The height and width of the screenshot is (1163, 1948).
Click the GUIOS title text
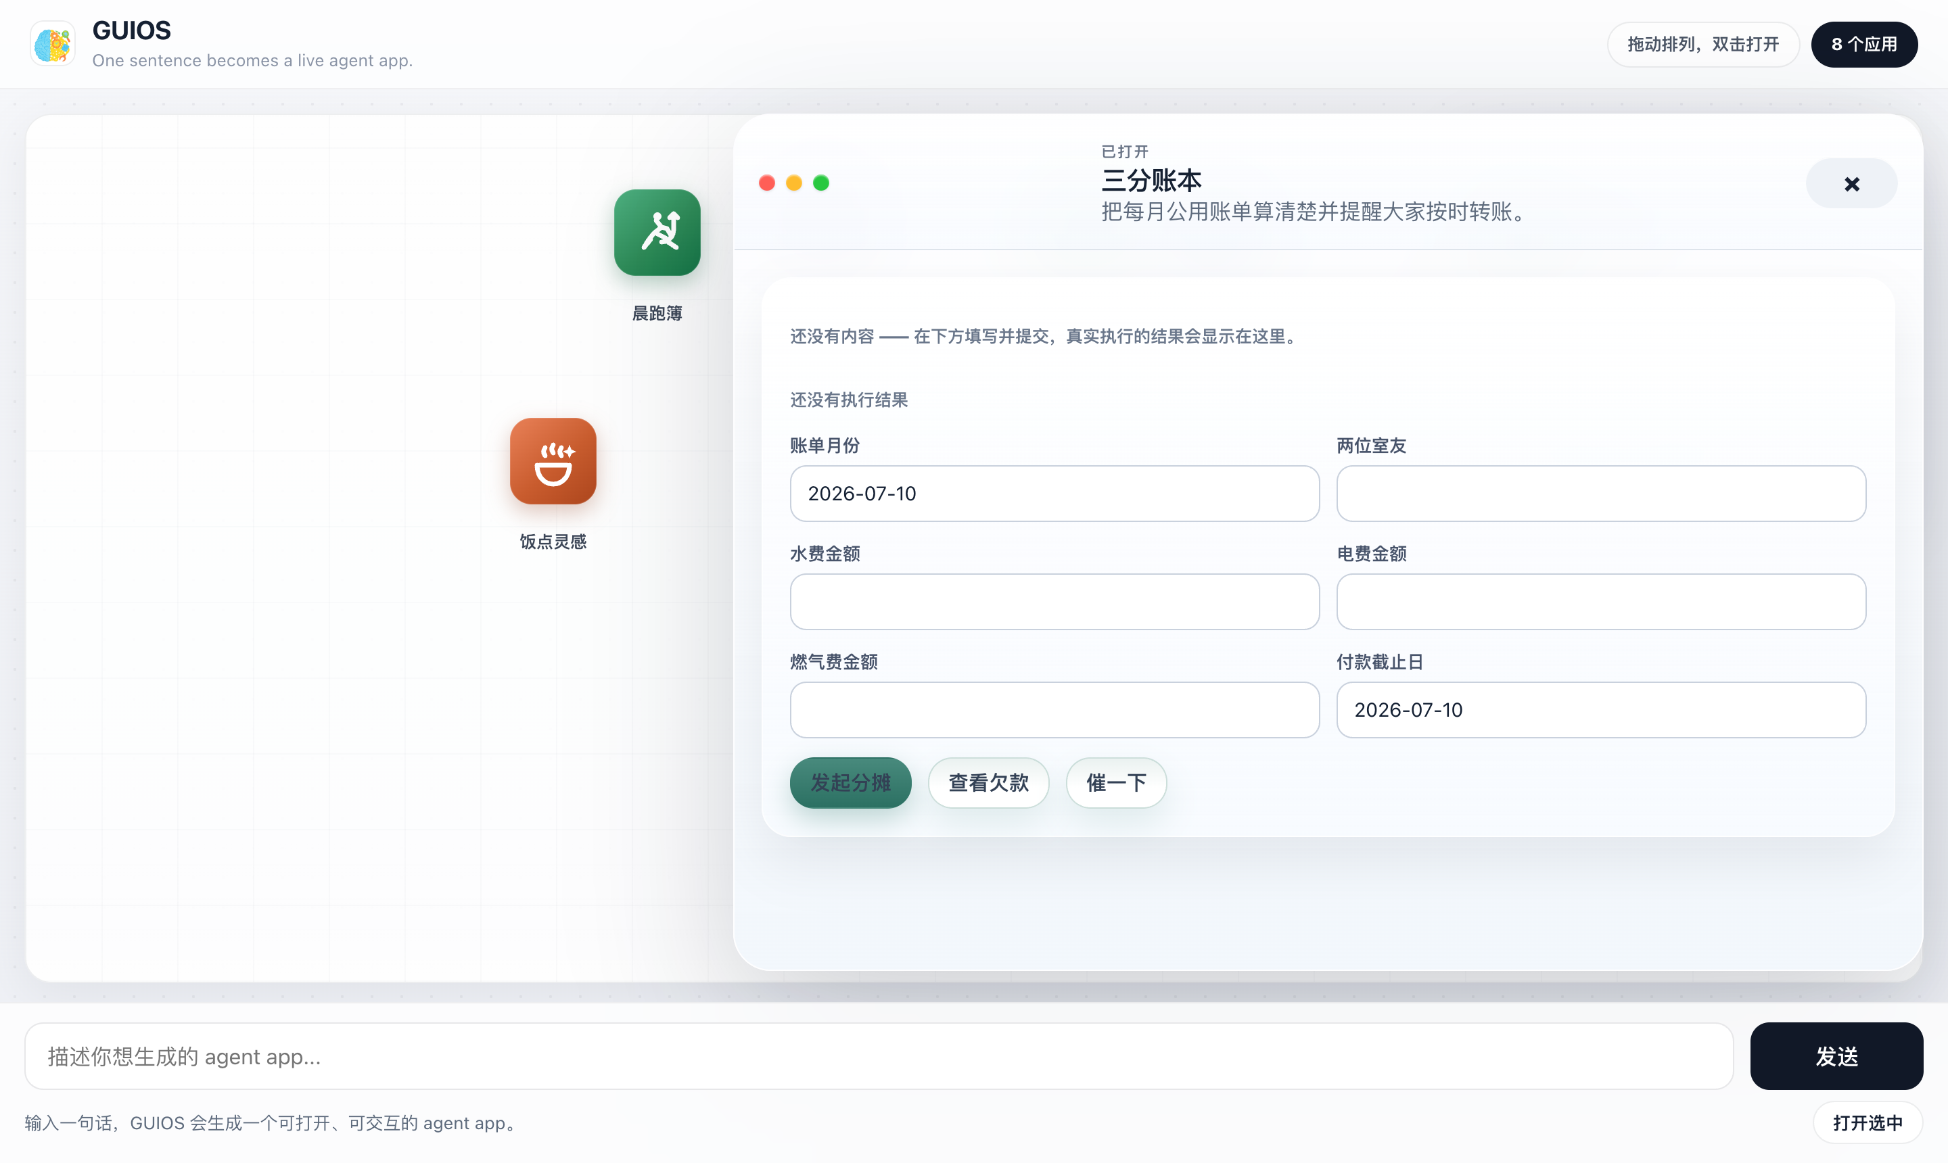132,30
